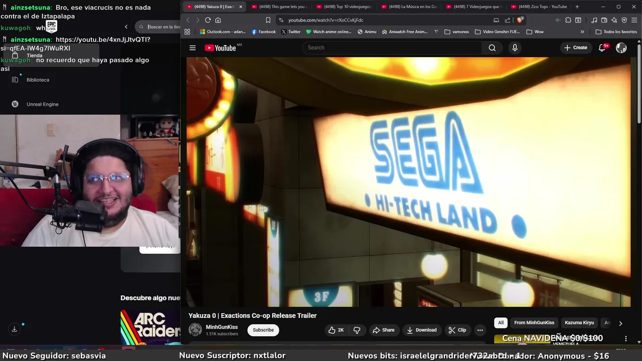642x361 pixels.
Task: Bookmark this page with the bookmark icon
Action: coord(268,20)
